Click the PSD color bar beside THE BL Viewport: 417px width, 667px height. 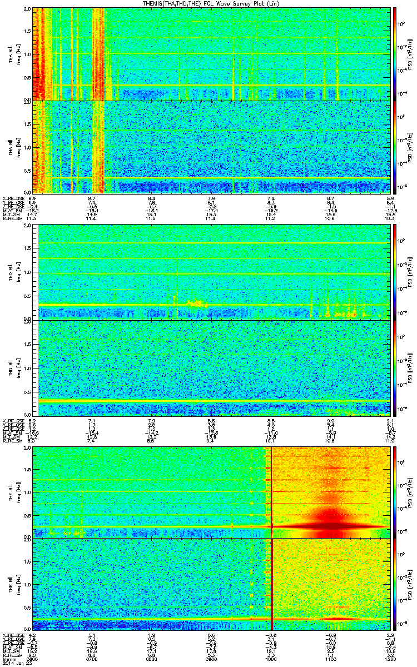[395, 492]
